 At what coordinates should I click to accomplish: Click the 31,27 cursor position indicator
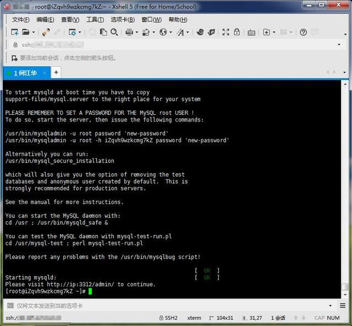pos(252,318)
